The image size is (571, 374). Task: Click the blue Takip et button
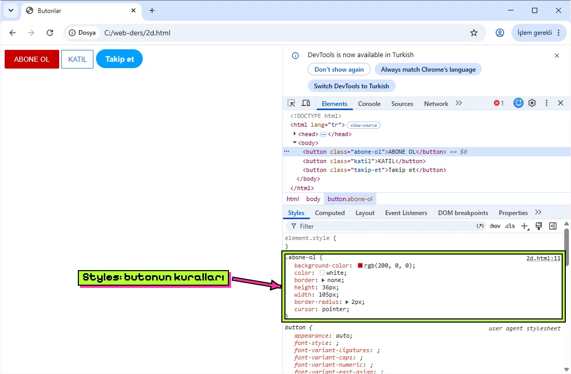(x=119, y=59)
